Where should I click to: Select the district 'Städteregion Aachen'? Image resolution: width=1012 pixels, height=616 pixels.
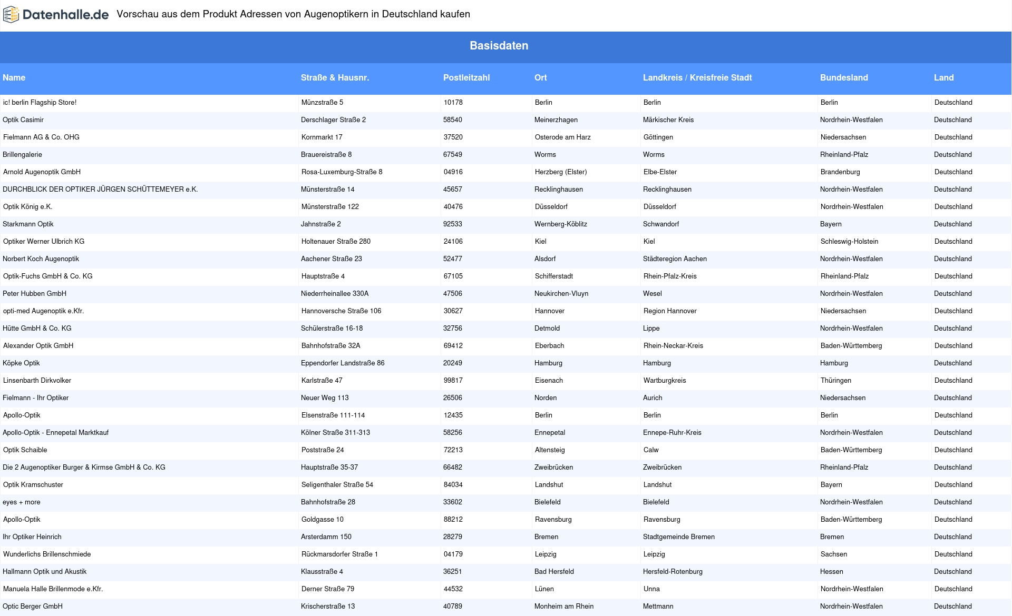coord(675,259)
